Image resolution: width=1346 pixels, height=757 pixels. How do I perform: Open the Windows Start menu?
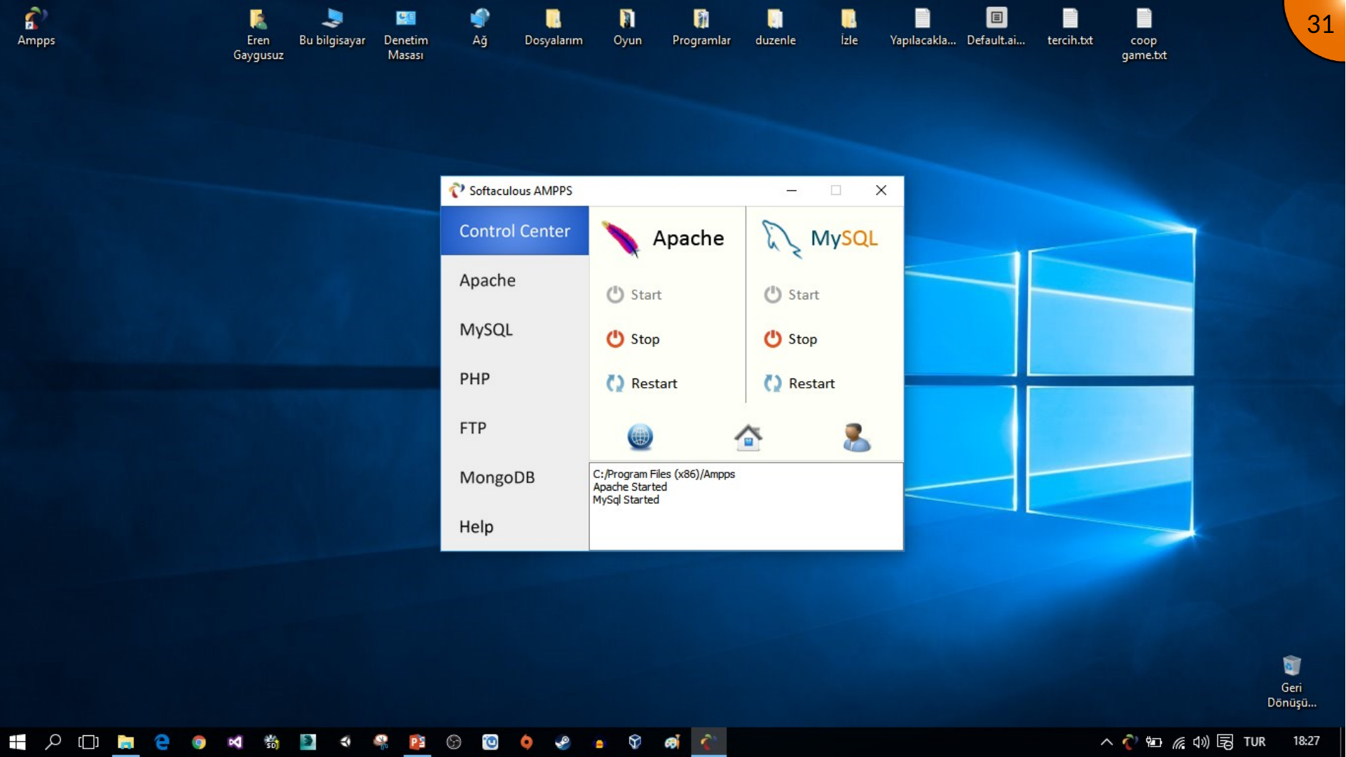tap(18, 742)
